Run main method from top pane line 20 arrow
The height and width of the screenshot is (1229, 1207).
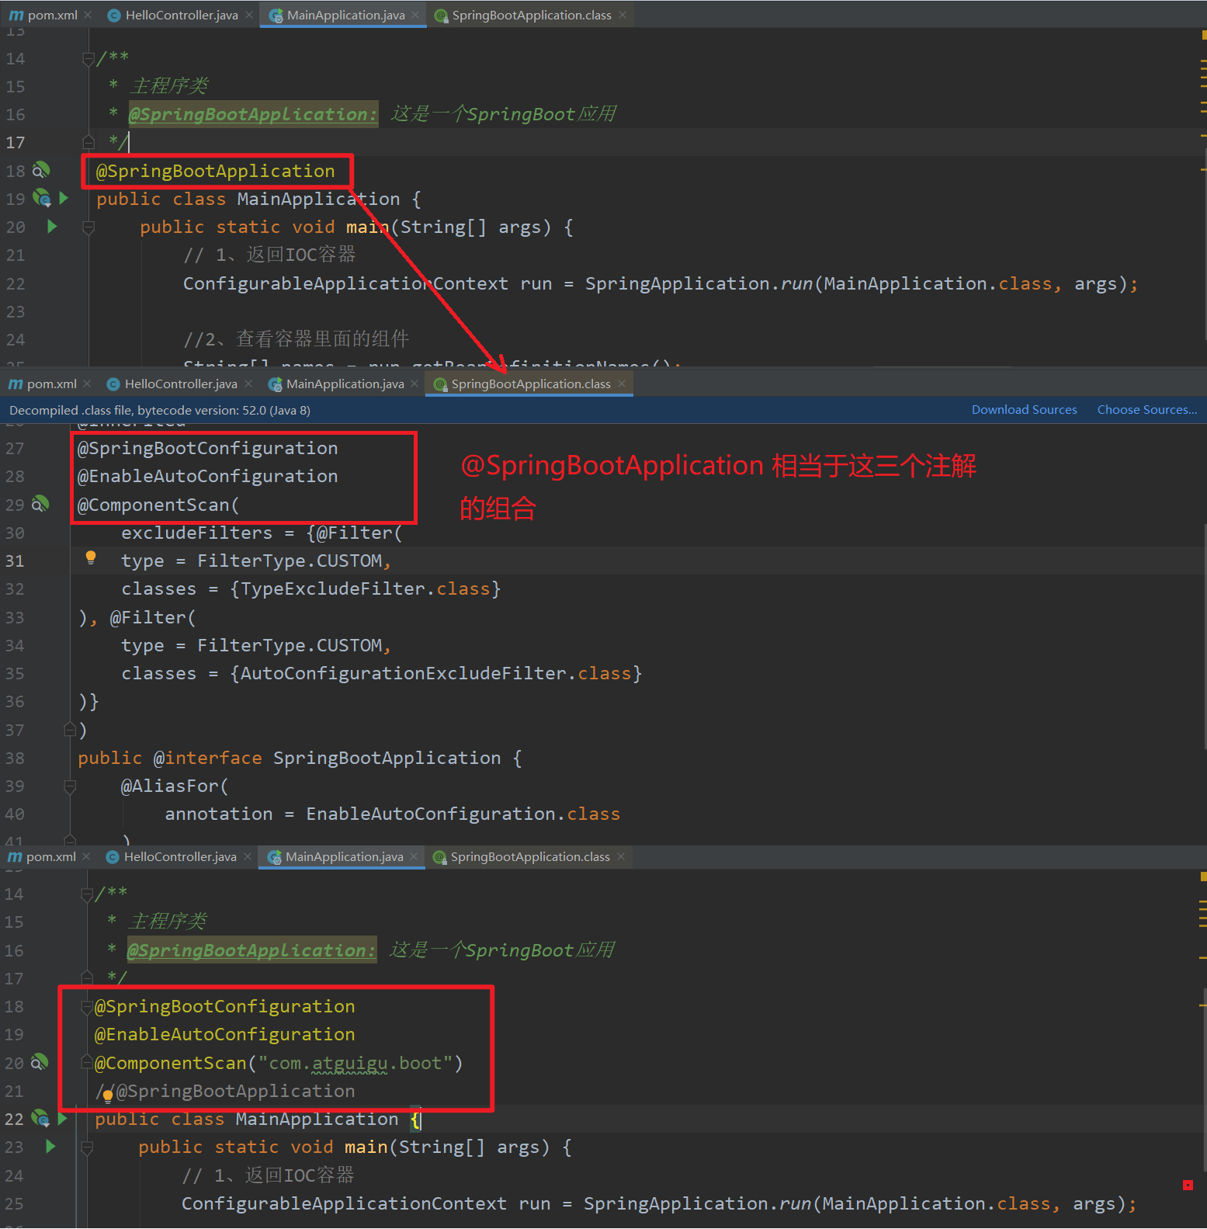52,227
